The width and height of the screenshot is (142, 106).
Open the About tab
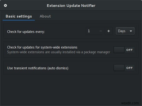pyautogui.click(x=45, y=16)
